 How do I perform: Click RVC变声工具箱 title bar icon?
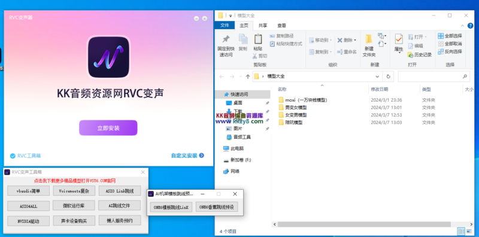(7, 172)
